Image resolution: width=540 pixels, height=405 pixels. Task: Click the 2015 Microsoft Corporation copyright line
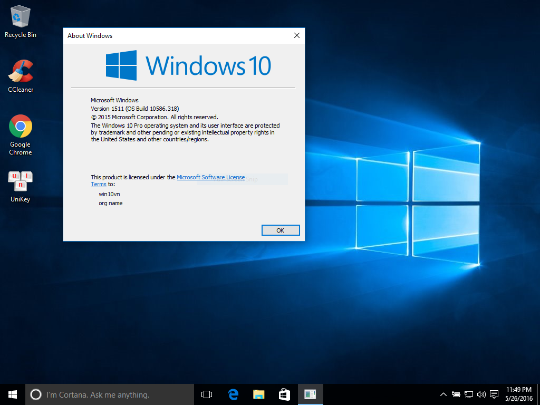point(155,117)
